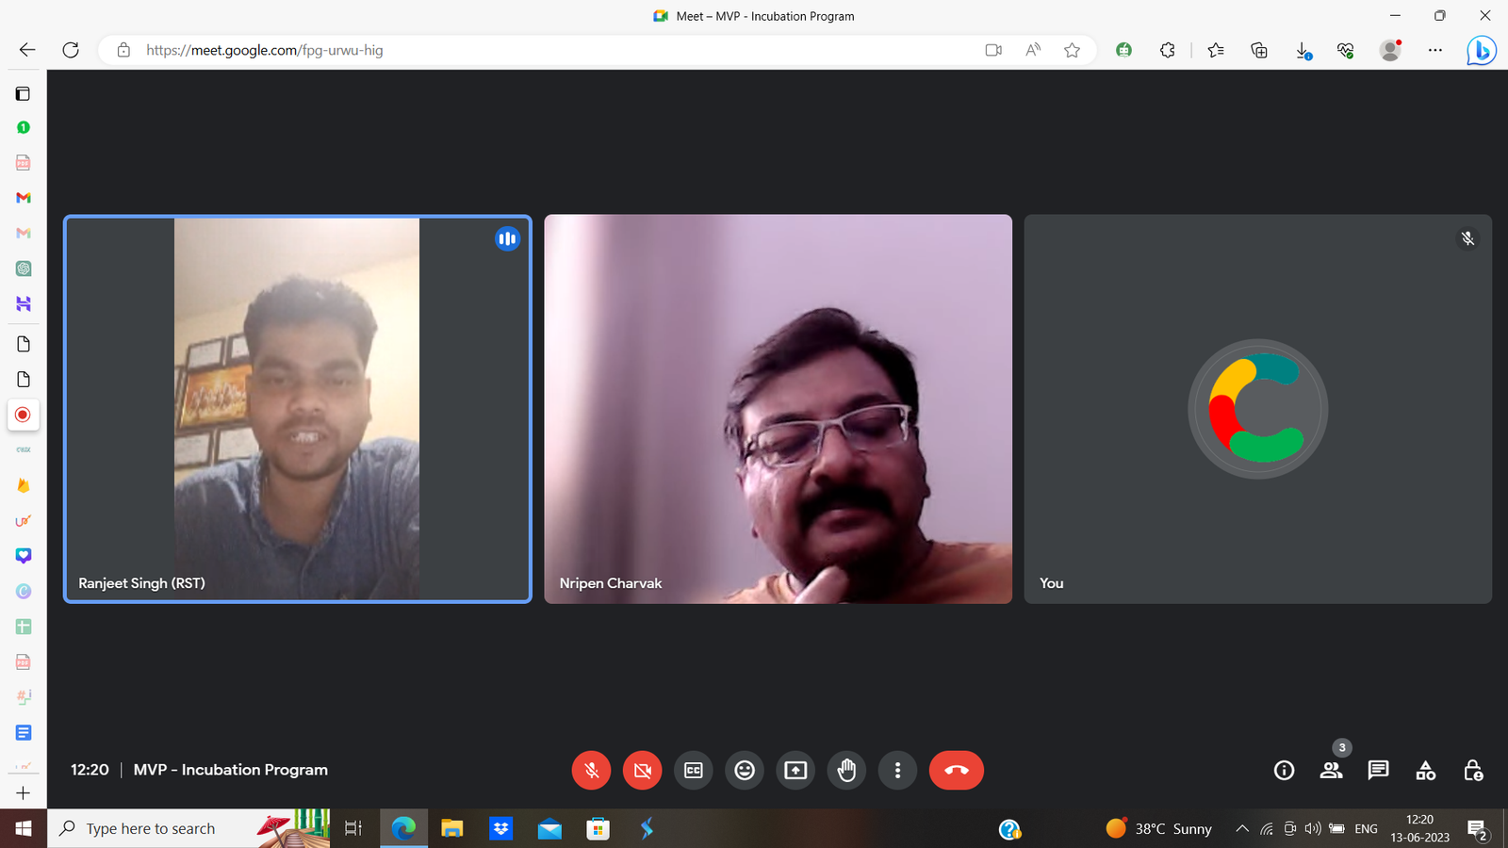Toggle the vertical tabs pane
1508x848 pixels.
24,93
